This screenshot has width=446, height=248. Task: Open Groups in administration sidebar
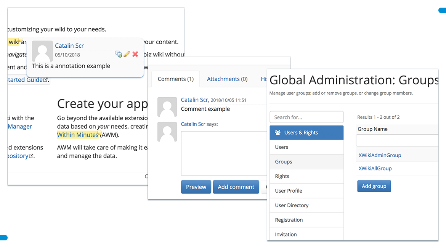point(306,162)
